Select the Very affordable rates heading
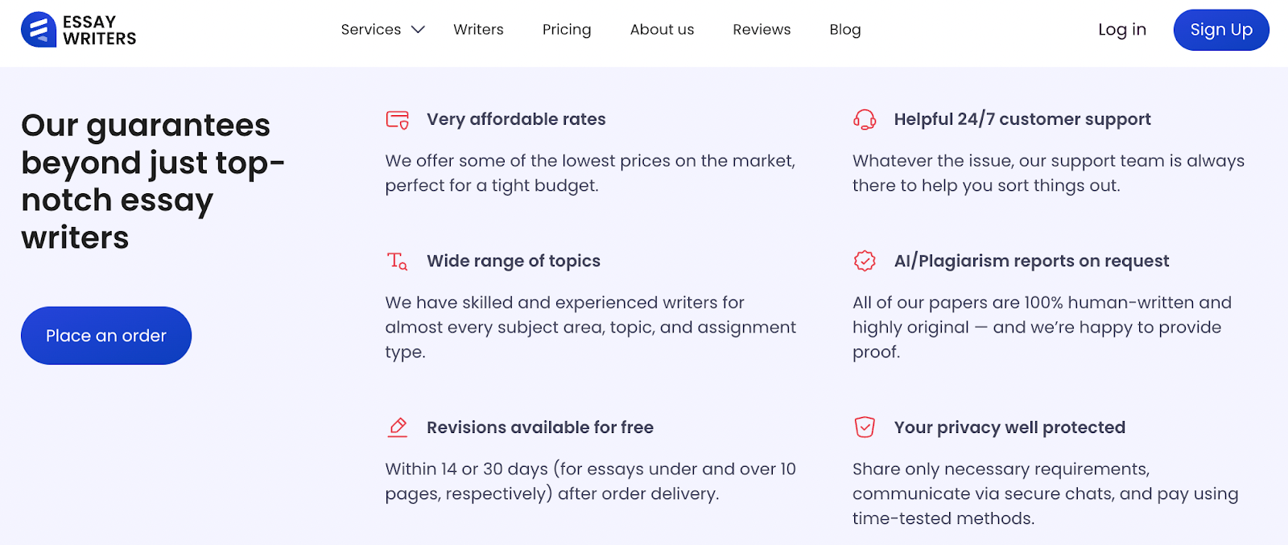 tap(516, 119)
